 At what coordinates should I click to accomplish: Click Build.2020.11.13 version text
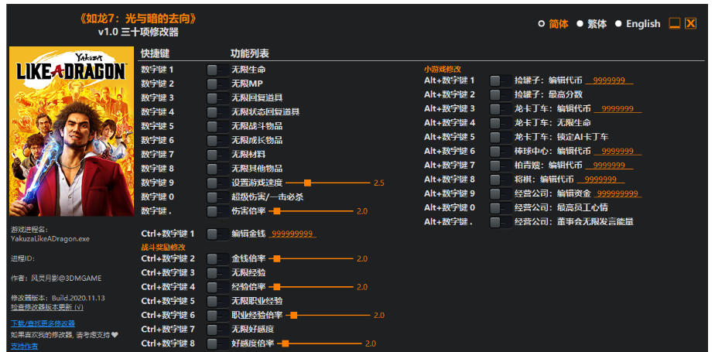point(78,298)
